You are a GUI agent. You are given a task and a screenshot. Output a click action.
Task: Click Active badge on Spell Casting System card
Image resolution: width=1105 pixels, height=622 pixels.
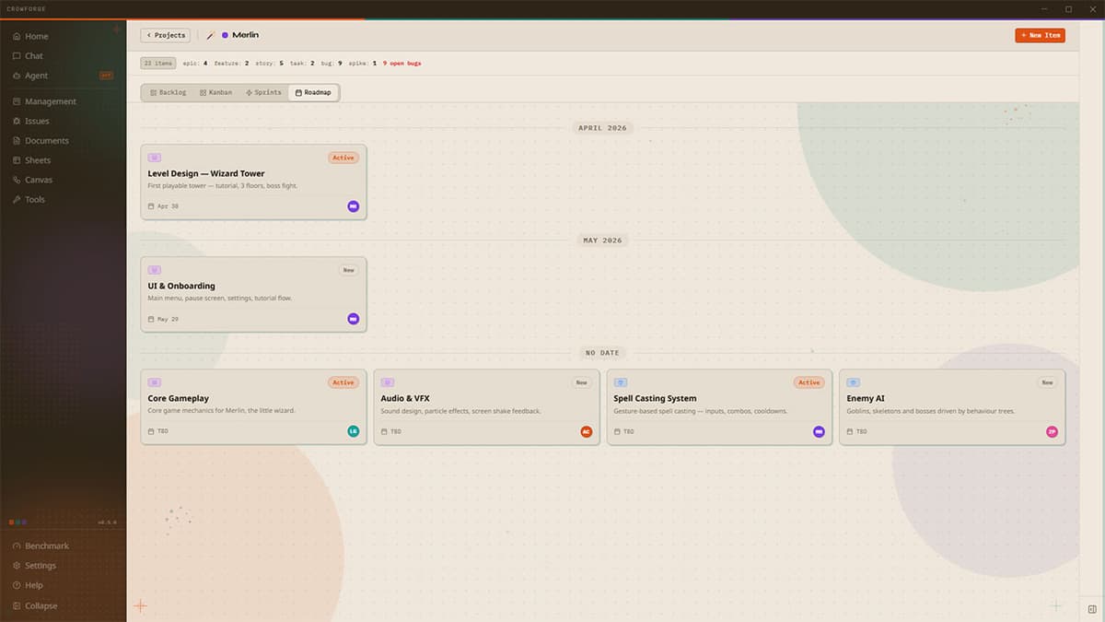click(809, 382)
